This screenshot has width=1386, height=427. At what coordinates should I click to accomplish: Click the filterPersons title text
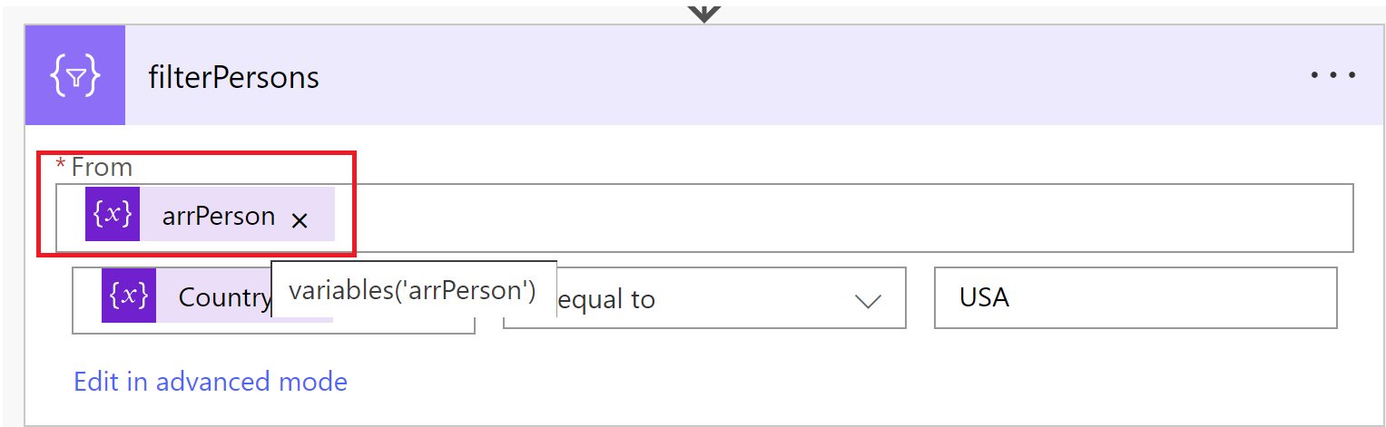click(x=233, y=78)
